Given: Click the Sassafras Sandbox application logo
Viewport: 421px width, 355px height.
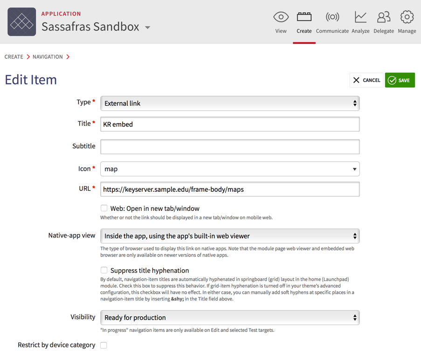Looking at the screenshot, I should click(x=22, y=22).
